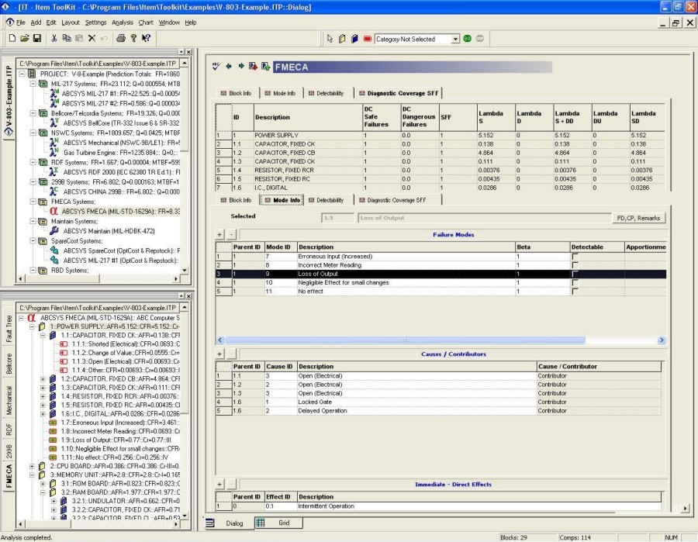Toggle Detectable checkbox for Erroneous Input row
The width and height of the screenshot is (698, 542).
coord(575,257)
